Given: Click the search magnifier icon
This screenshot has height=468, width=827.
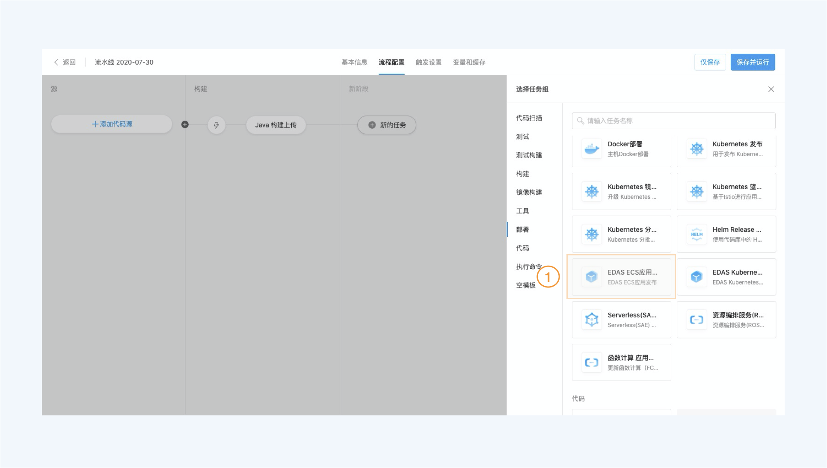Looking at the screenshot, I should [x=581, y=121].
